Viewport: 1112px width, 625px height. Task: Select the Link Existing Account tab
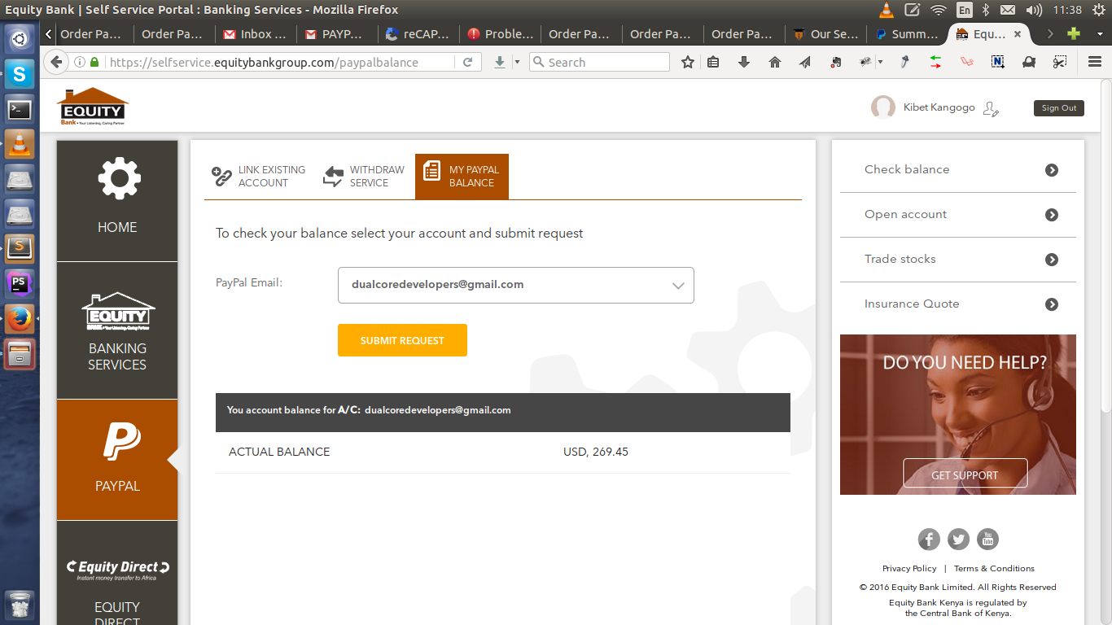(x=259, y=177)
